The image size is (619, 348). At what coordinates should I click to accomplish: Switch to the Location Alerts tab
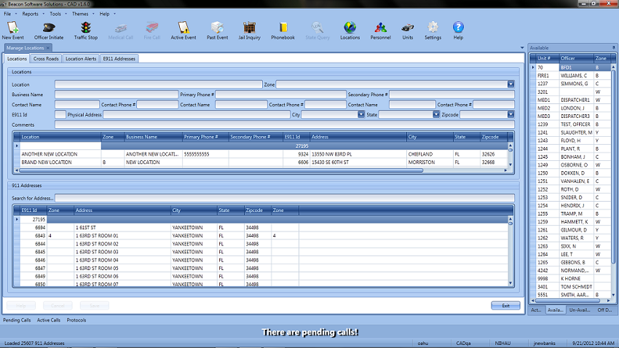point(80,58)
